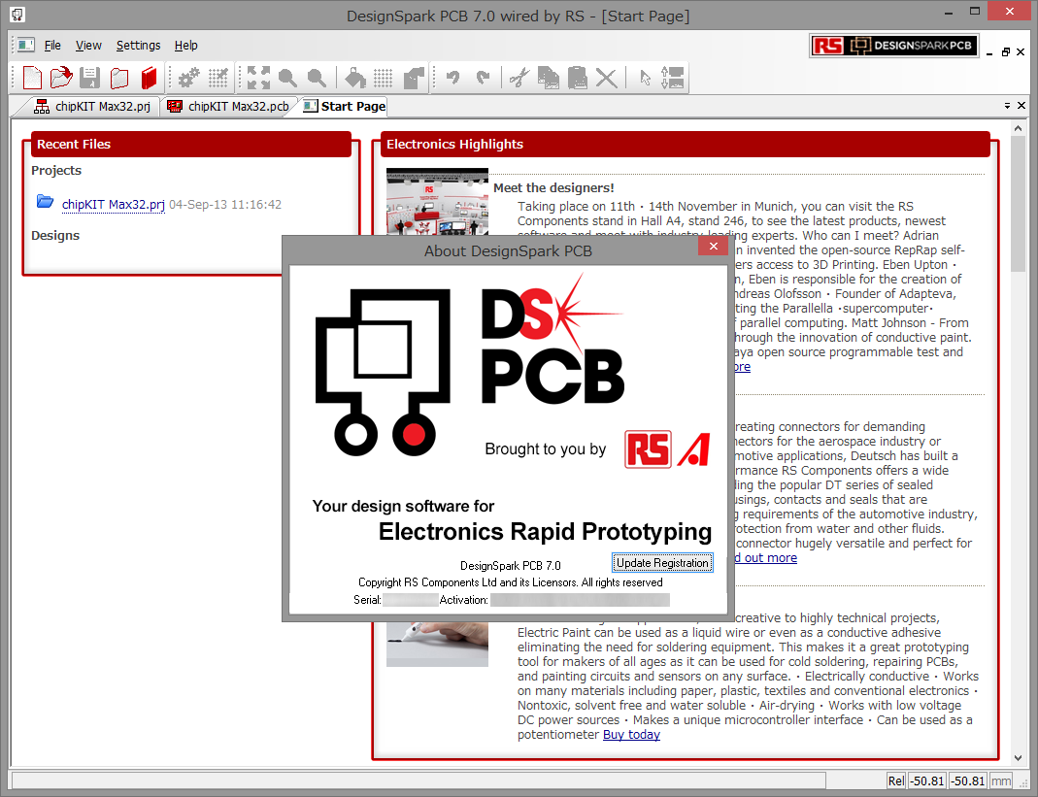Click the Projects folder toolbar icon
Viewport: 1038px width, 797px height.
click(x=119, y=78)
